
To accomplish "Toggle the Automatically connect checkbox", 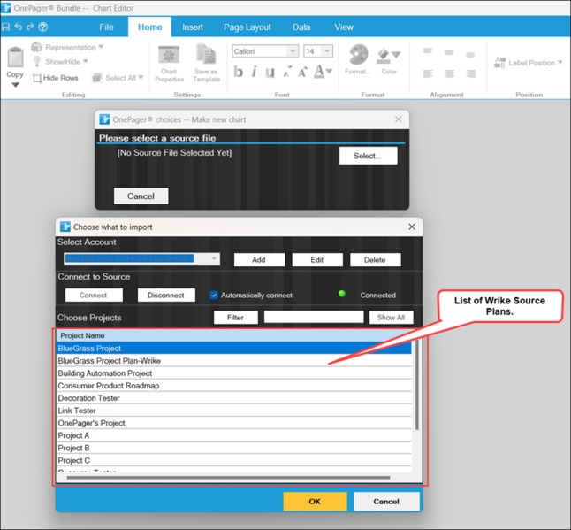I will point(214,295).
